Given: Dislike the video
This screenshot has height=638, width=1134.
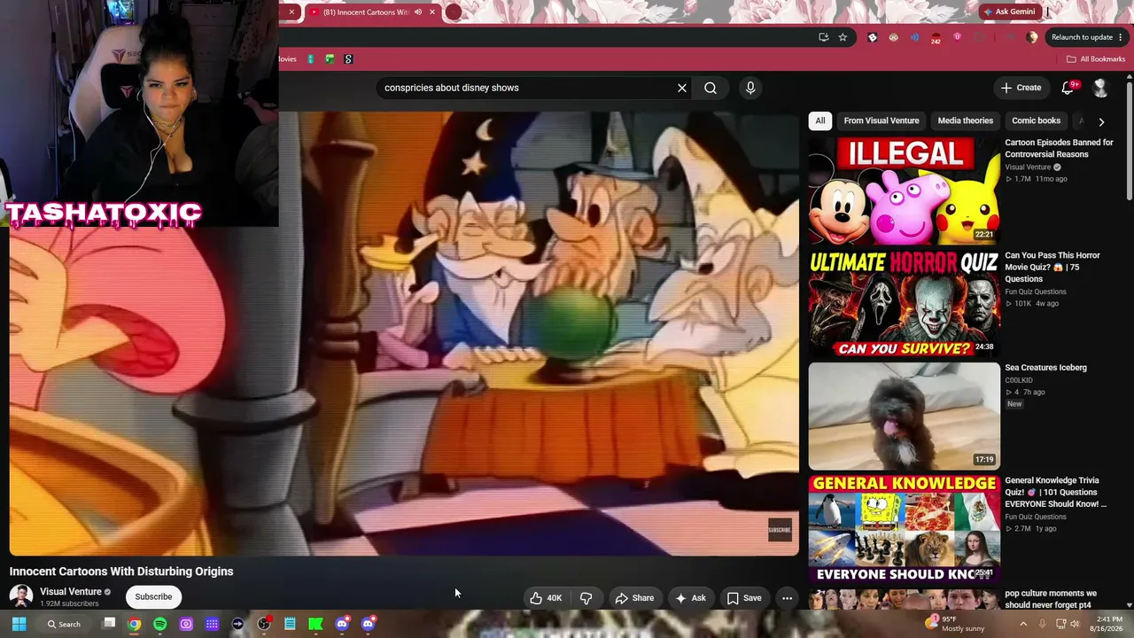Looking at the screenshot, I should click(x=586, y=598).
